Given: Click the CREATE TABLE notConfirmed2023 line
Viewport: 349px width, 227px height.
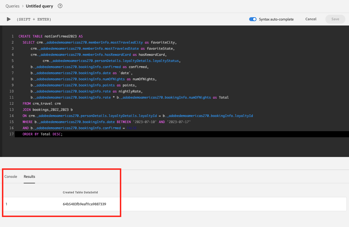Looking at the screenshot, I should coord(51,36).
